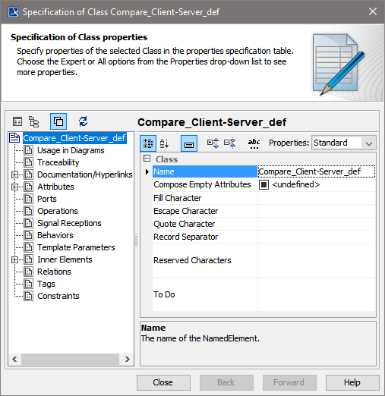385x396 pixels.
Task: Toggle the highlighted windows-style icon above the tree
Action: (x=58, y=121)
